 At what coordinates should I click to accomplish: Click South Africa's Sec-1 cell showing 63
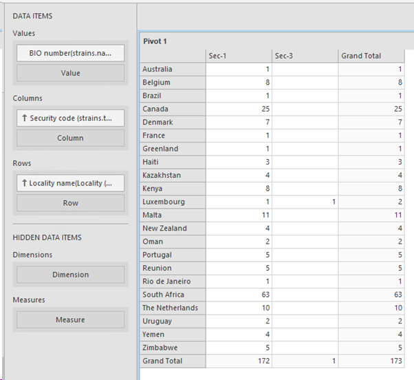click(238, 295)
